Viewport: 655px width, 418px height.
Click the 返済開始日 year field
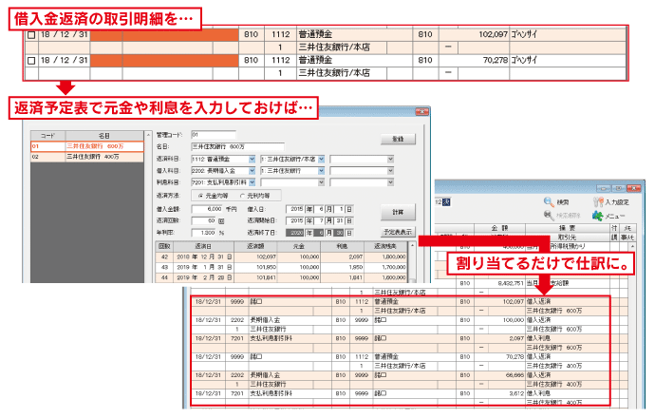[295, 220]
